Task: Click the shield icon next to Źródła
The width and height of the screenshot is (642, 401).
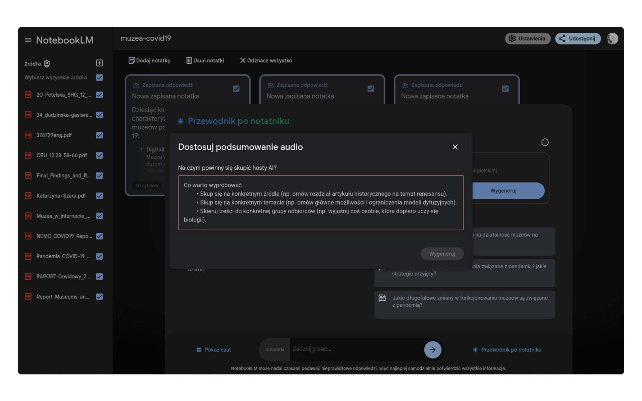Action: (47, 63)
